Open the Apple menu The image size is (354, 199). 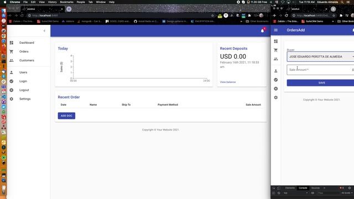tap(4, 2)
